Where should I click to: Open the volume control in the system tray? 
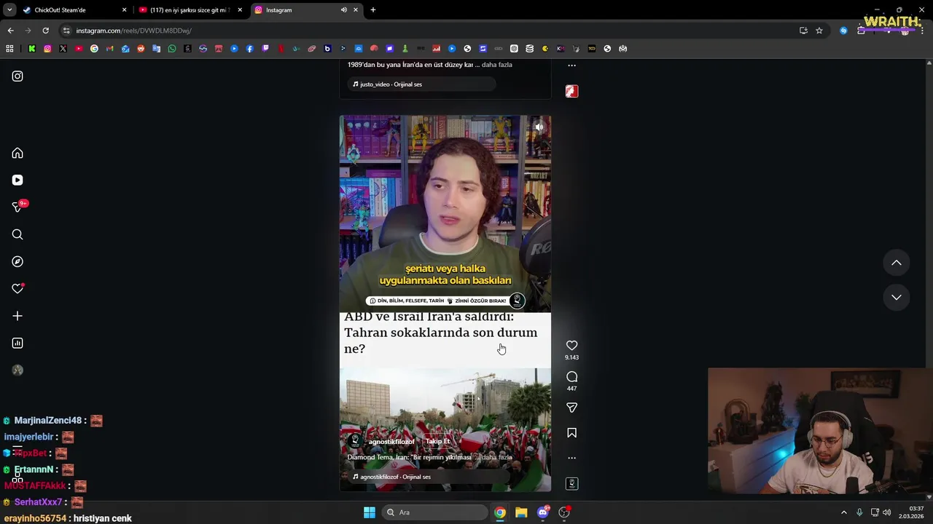(x=887, y=512)
